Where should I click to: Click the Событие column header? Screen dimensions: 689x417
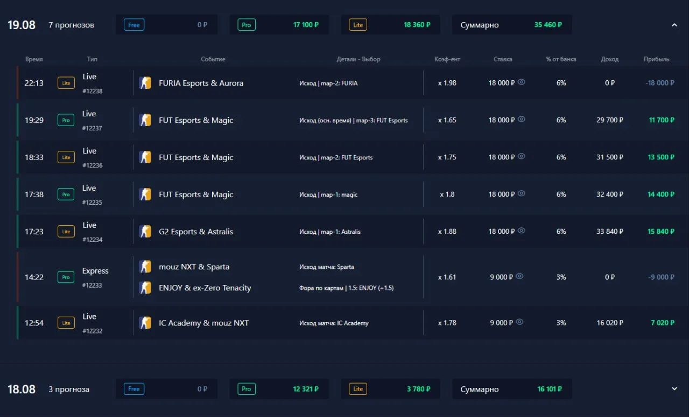coord(213,59)
